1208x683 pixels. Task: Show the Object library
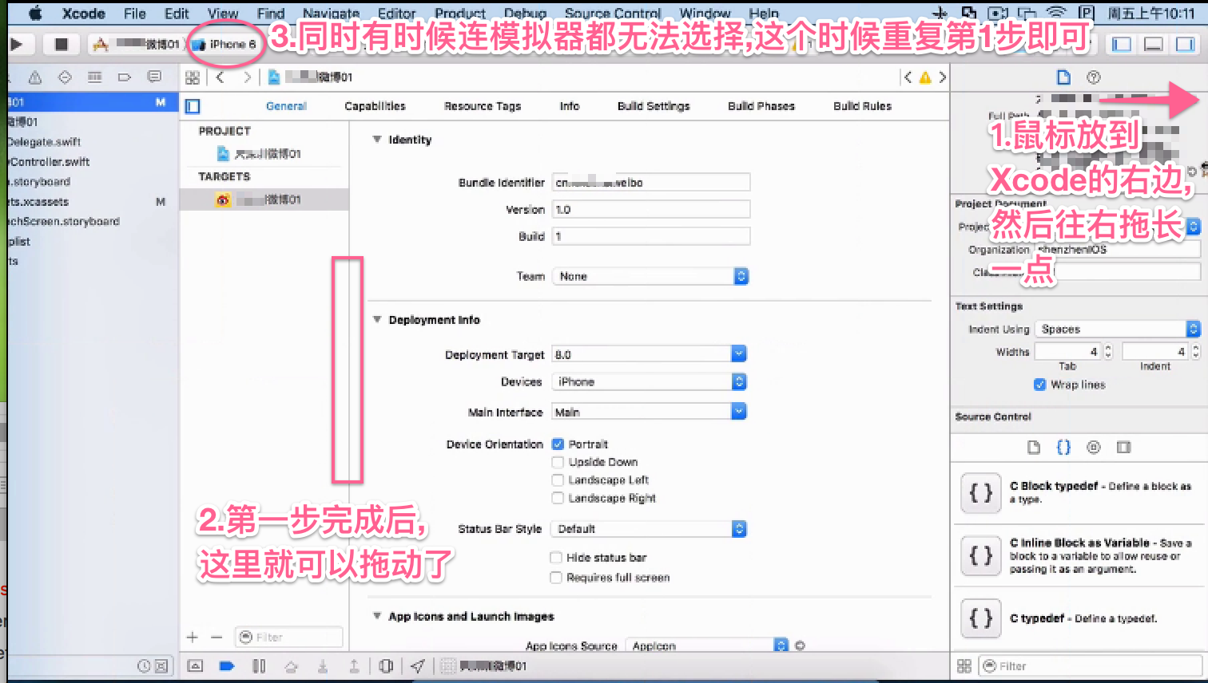(x=1094, y=448)
